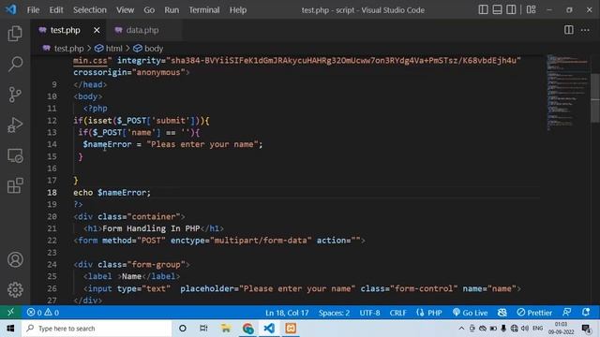Open the Selection menu
The image size is (600, 337).
[90, 10]
